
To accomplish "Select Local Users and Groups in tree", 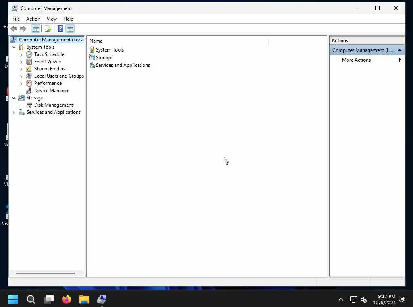I will click(x=59, y=76).
